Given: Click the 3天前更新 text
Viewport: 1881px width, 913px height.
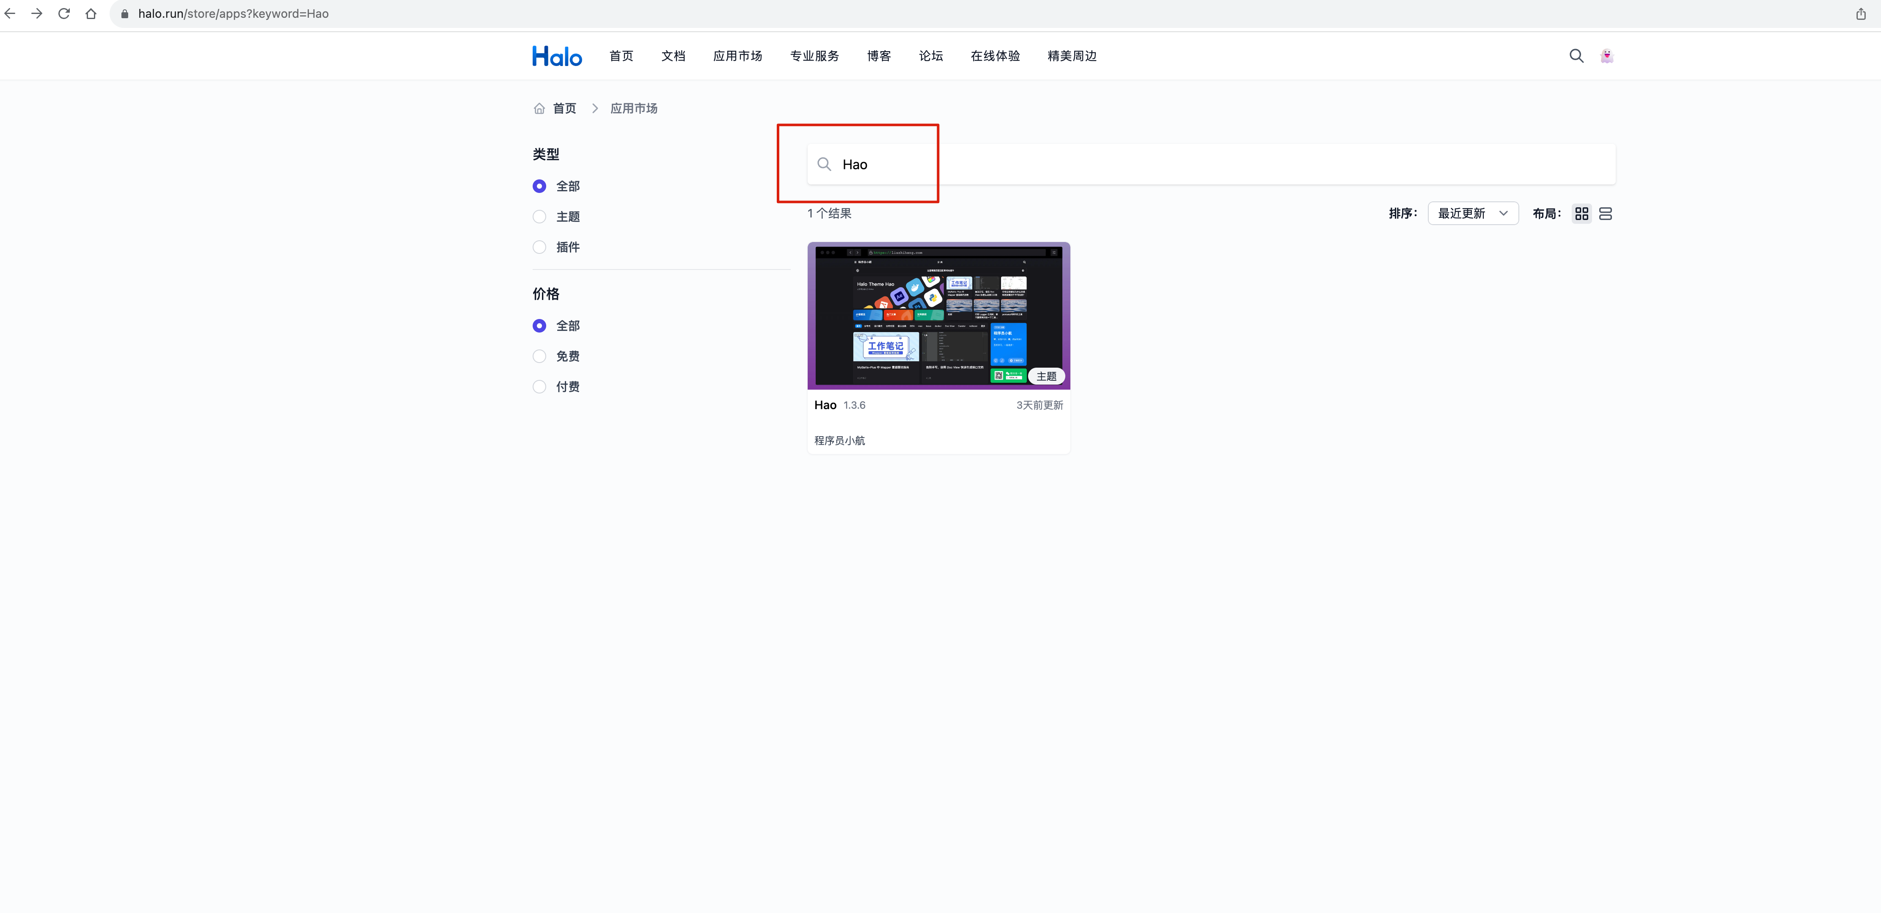Looking at the screenshot, I should coord(1040,405).
